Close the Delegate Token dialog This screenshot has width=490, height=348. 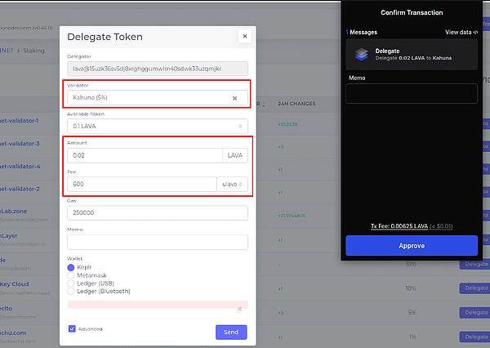point(243,36)
